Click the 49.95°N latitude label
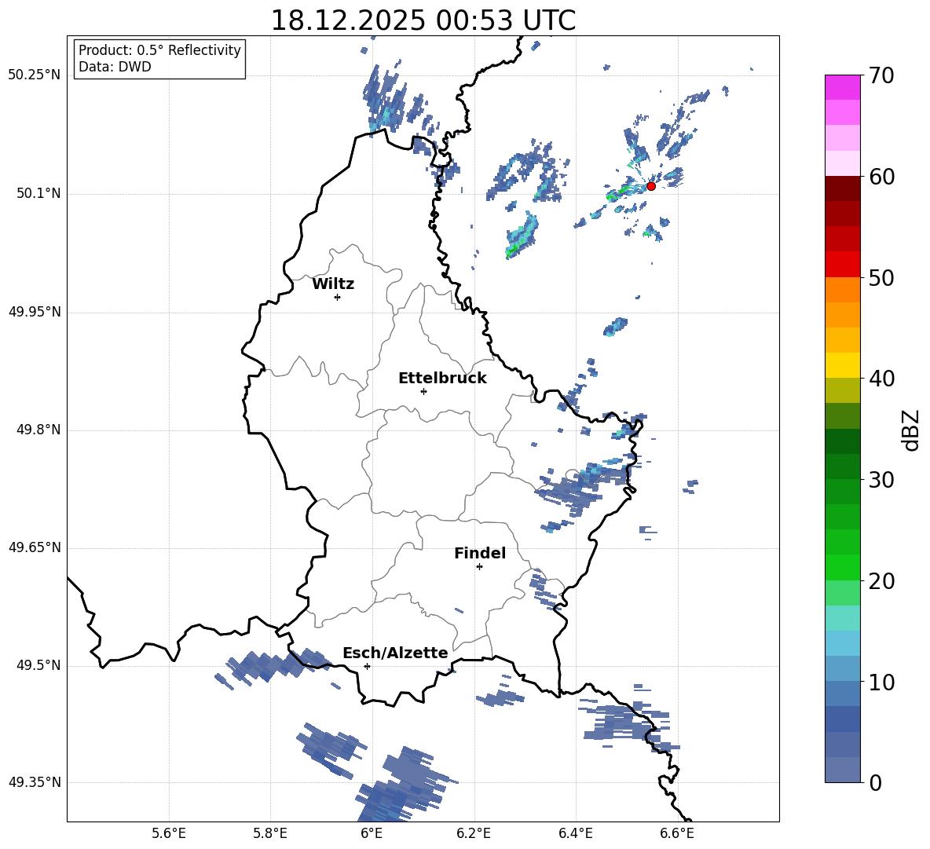This screenshot has width=930, height=849. [x=35, y=311]
